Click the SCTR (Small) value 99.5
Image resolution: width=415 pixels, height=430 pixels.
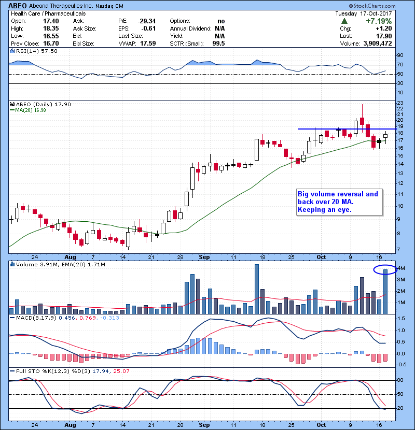tap(218, 44)
